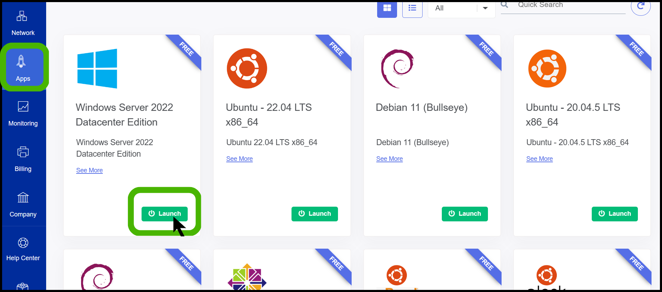Image resolution: width=662 pixels, height=292 pixels.
Task: Select the Windows Server 2022 Datacenter Edition title
Action: (124, 115)
